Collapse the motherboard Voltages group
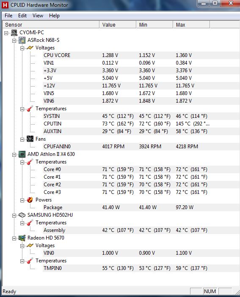 point(22,48)
